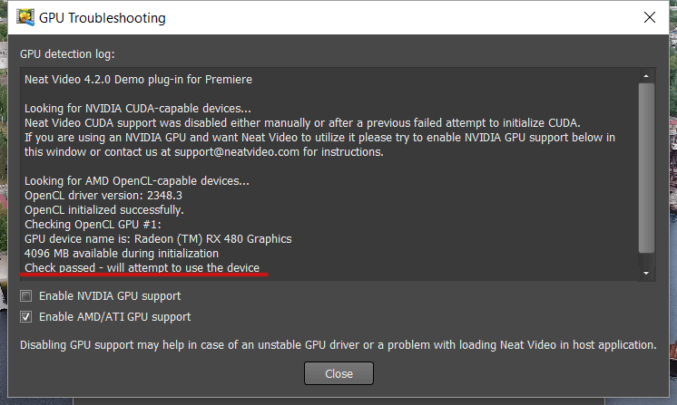The height and width of the screenshot is (405, 677).
Task: Click the Neat Video 4.2.0 Demo line
Action: pyautogui.click(x=138, y=80)
